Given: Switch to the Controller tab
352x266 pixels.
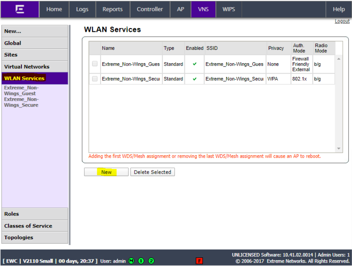Looking at the screenshot, I should (150, 9).
